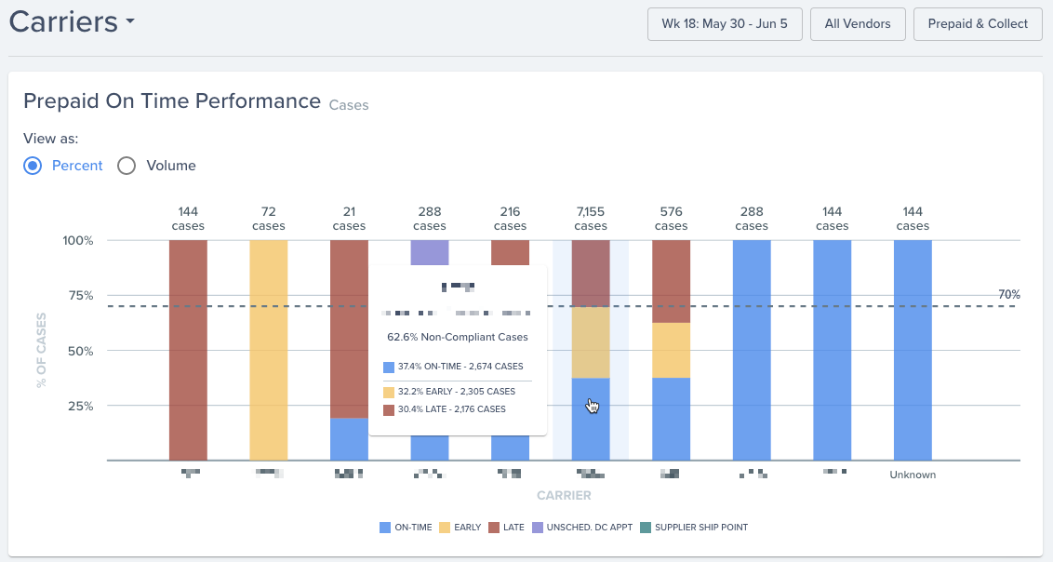The image size is (1053, 562).
Task: Click the Unknown carrier axis label
Action: pyautogui.click(x=913, y=475)
